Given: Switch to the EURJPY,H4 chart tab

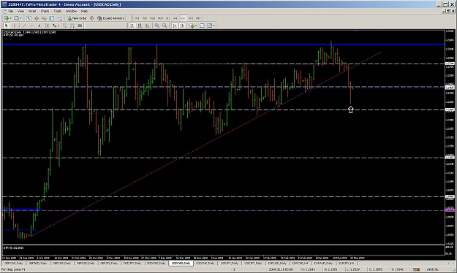Looking at the screenshot, I should (347, 263).
